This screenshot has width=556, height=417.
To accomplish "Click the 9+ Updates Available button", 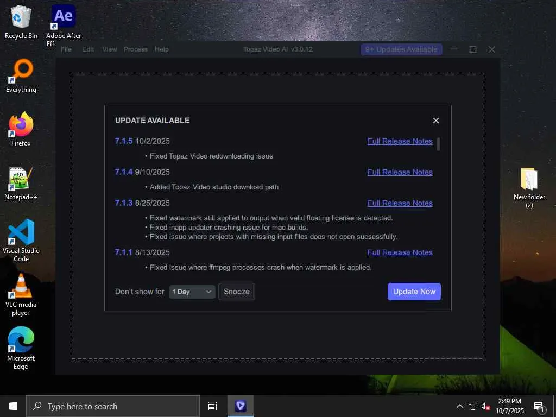I will (401, 49).
